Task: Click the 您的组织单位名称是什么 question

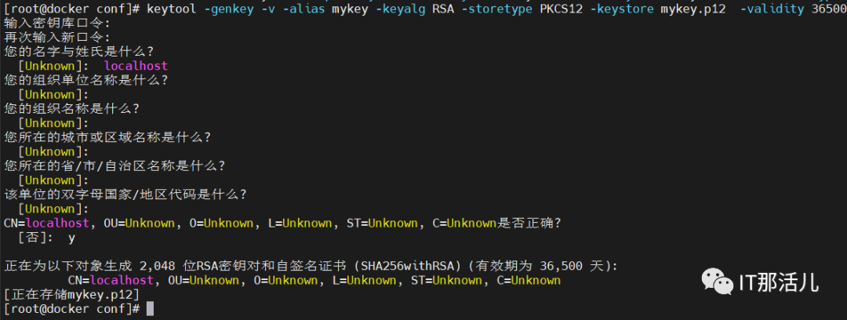Action: (85, 80)
